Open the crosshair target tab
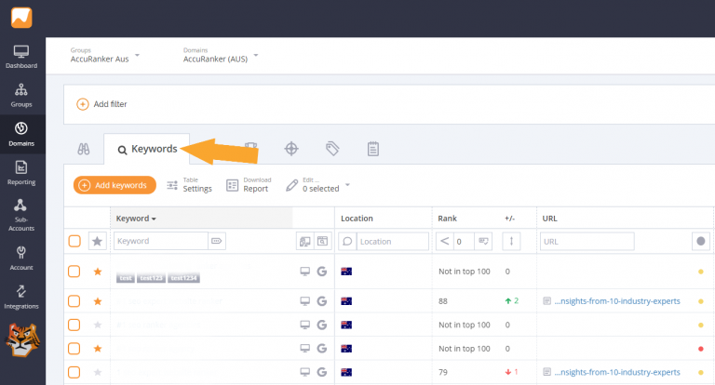The width and height of the screenshot is (715, 385). point(291,149)
